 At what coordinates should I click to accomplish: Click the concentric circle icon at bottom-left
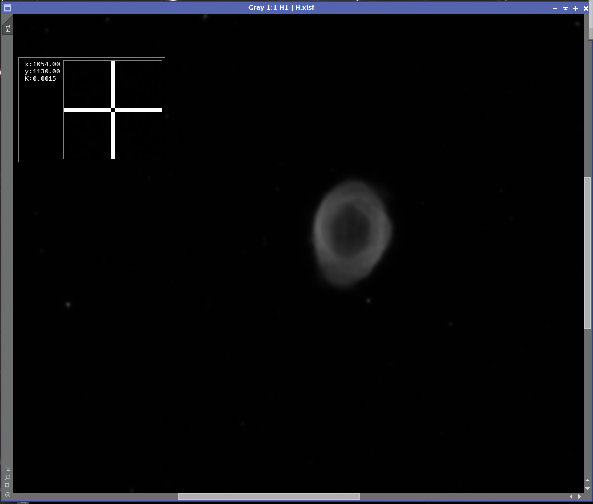(8, 495)
